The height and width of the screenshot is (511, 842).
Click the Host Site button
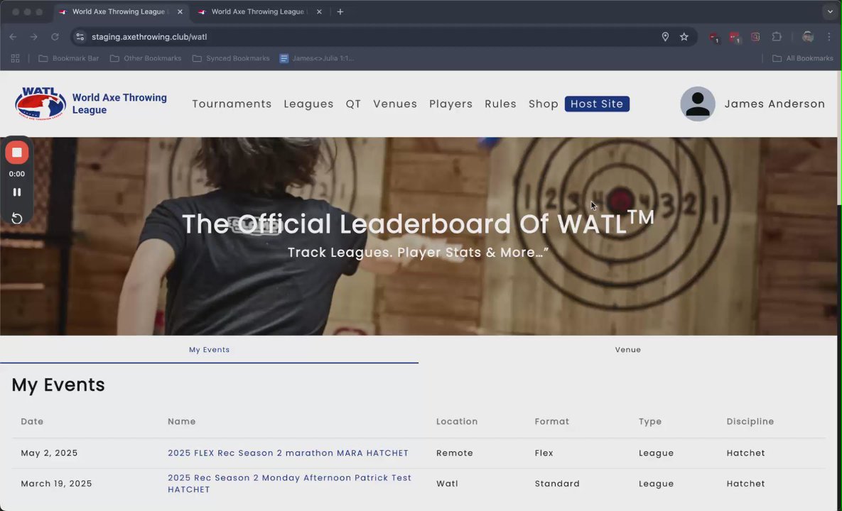click(x=597, y=104)
